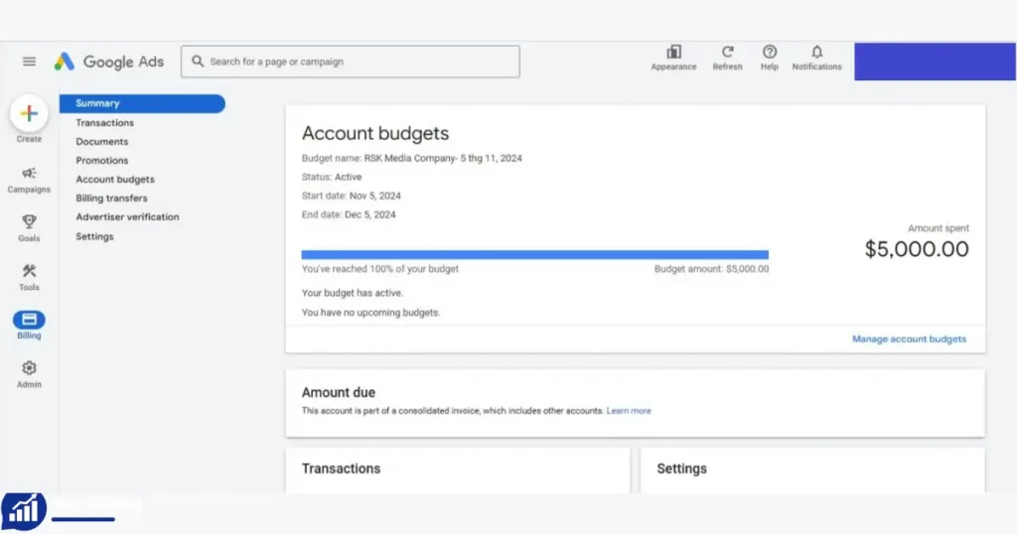Viewport: 1017px width, 534px height.
Task: Click Learn more link under Amount due
Action: [629, 411]
